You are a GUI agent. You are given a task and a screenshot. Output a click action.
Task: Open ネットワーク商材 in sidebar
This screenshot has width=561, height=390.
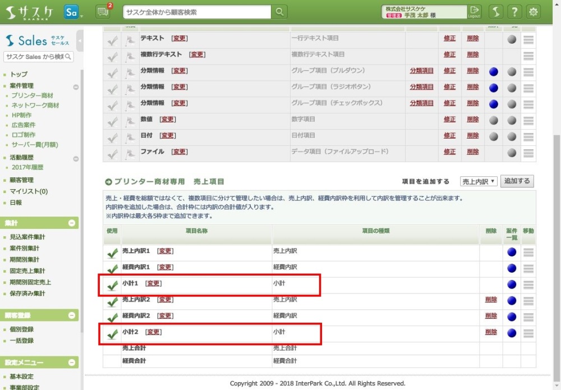[35, 105]
